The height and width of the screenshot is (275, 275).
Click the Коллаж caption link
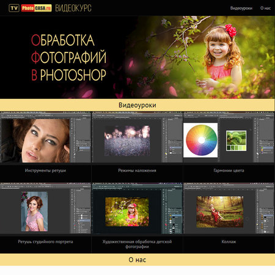click(229, 242)
